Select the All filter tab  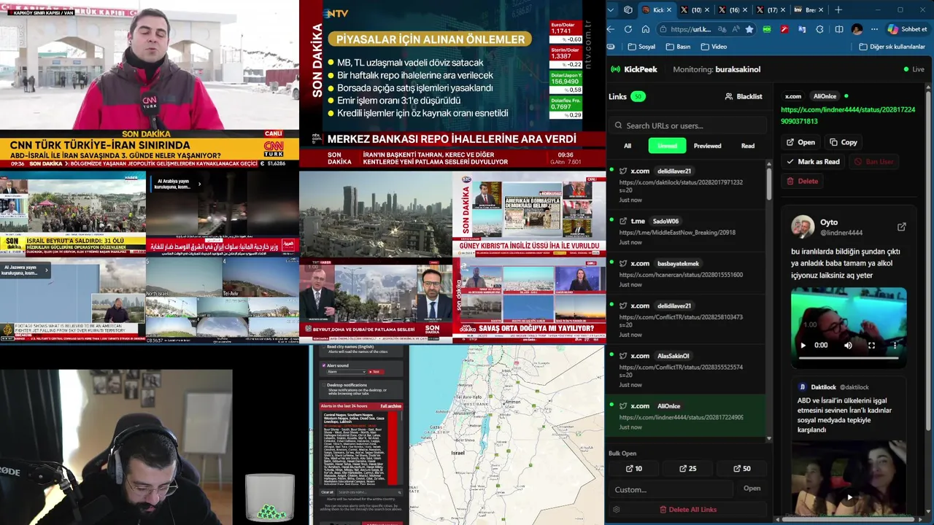point(627,146)
